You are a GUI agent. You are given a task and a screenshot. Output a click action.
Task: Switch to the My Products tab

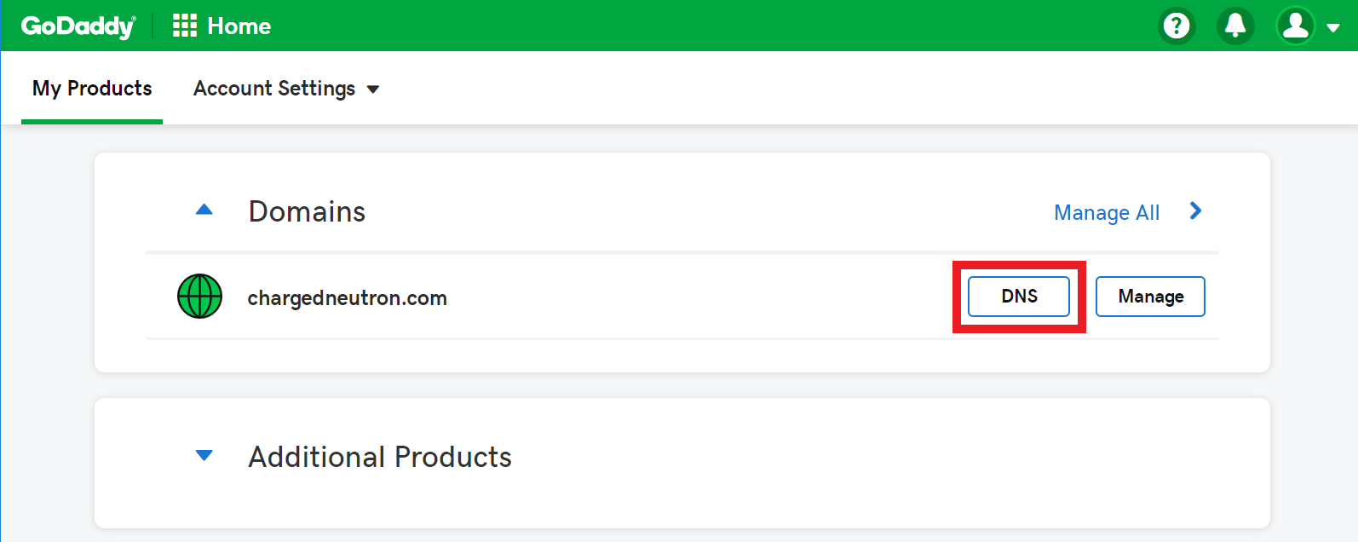coord(91,88)
